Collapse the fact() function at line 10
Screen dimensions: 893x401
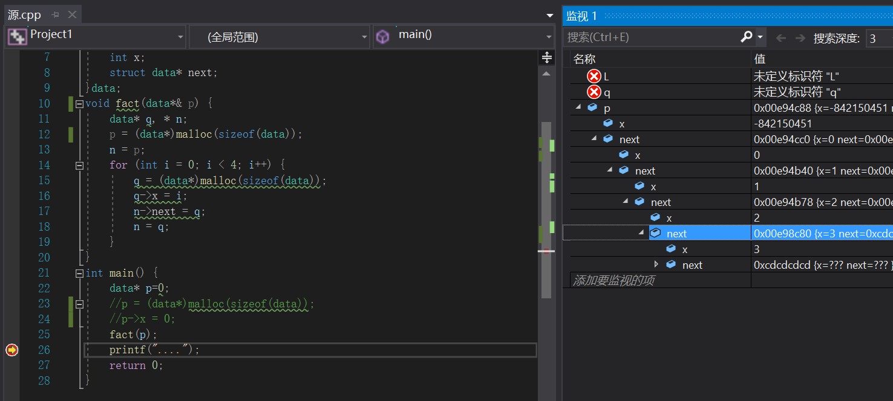tap(79, 104)
